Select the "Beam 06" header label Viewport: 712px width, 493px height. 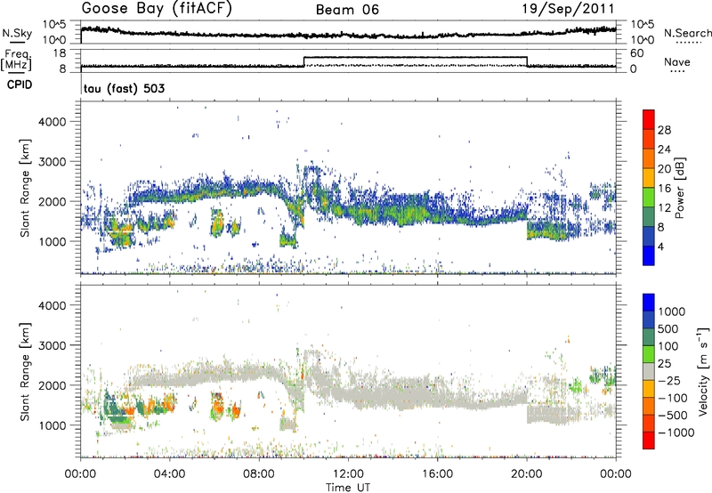(347, 10)
